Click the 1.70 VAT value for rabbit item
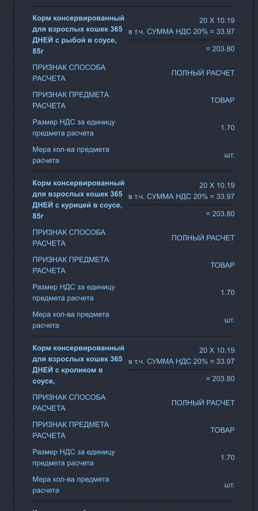Image resolution: width=258 pixels, height=511 pixels. [x=227, y=458]
